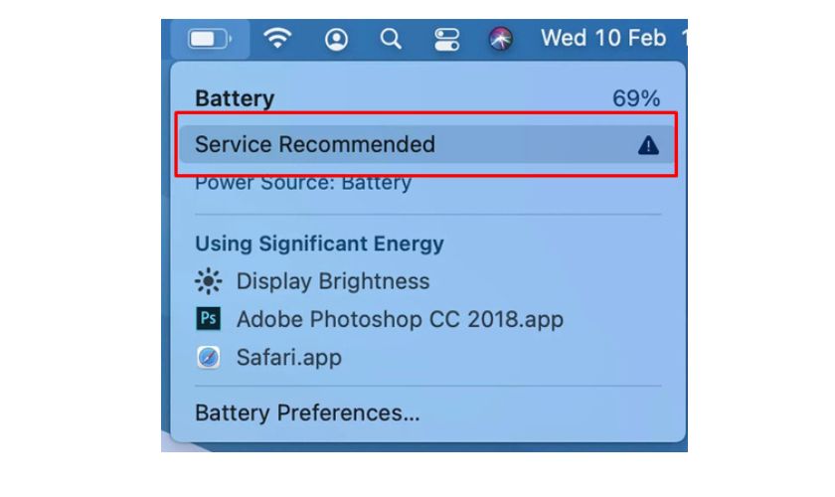Viewport: 835px width, 497px height.
Task: Open Battery Preferences...
Action: click(x=307, y=413)
